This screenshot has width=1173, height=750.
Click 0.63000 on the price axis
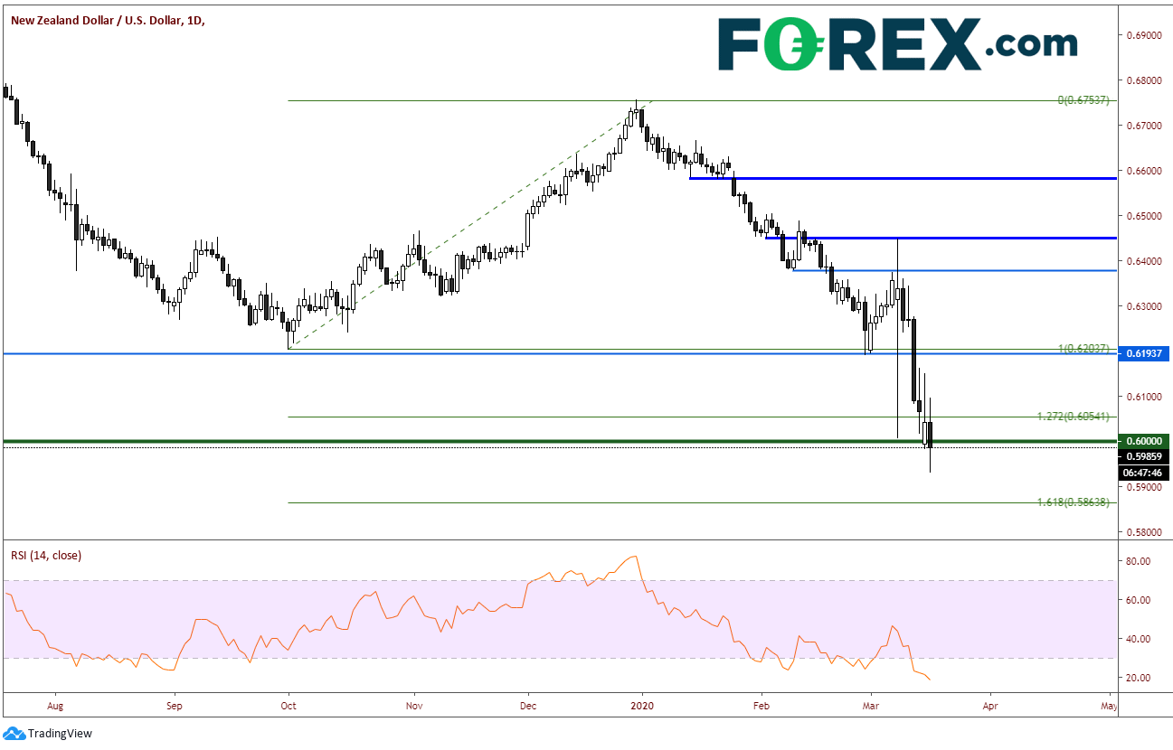point(1143,306)
